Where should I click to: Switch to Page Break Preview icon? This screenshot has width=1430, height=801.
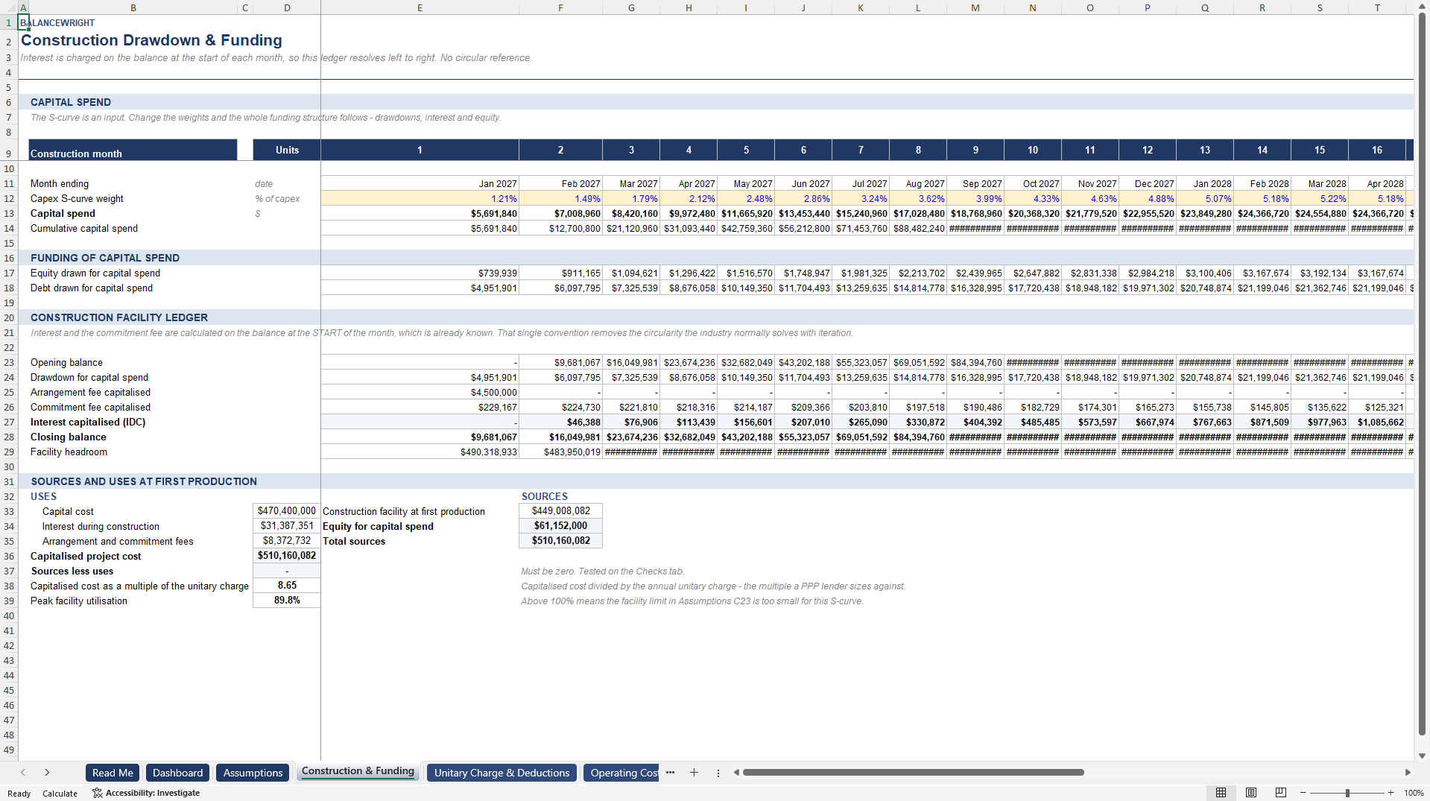click(1281, 793)
